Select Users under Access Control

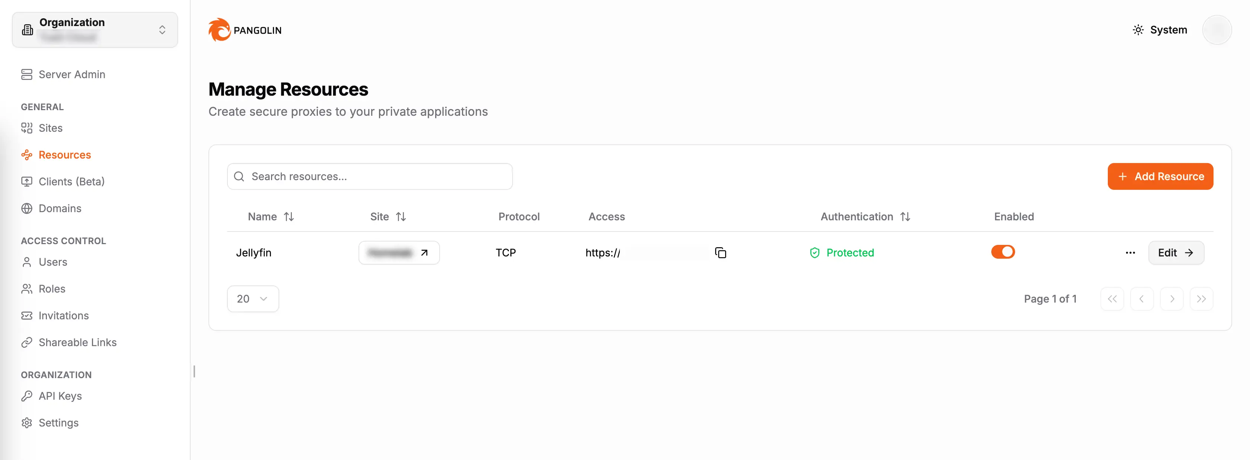53,262
